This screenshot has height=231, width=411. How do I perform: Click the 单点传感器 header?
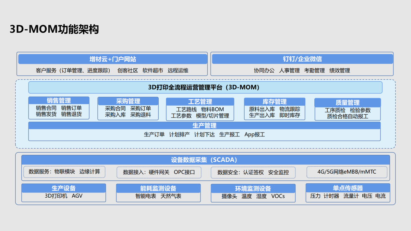click(x=348, y=188)
